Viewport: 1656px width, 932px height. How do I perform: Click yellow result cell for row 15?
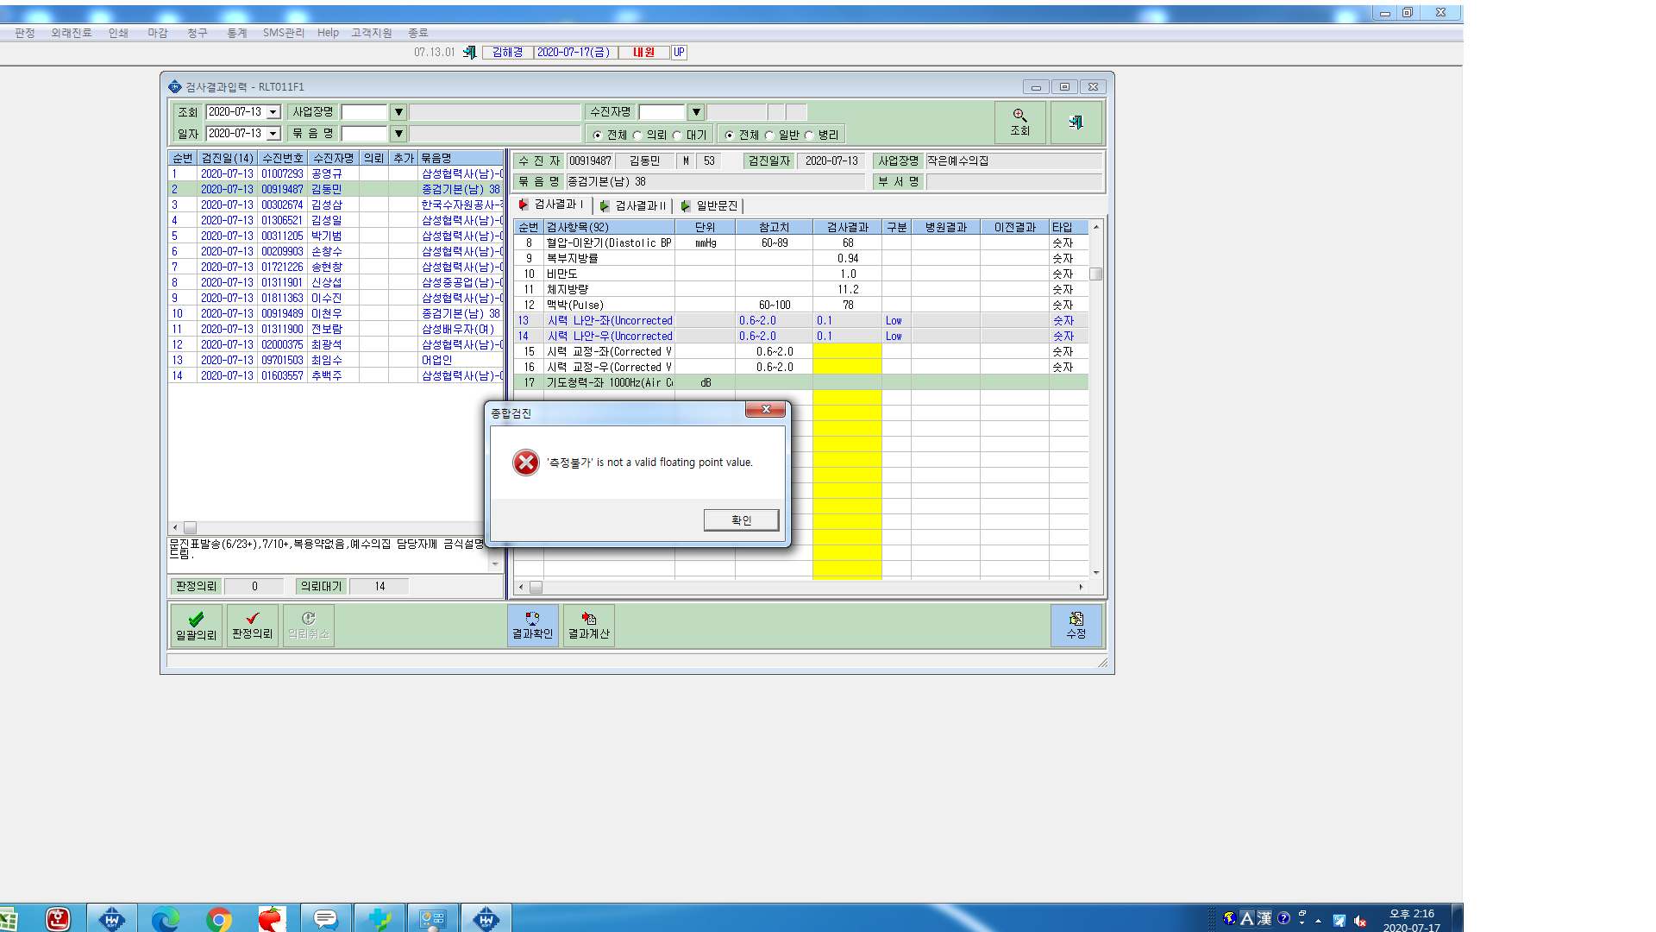coord(847,351)
